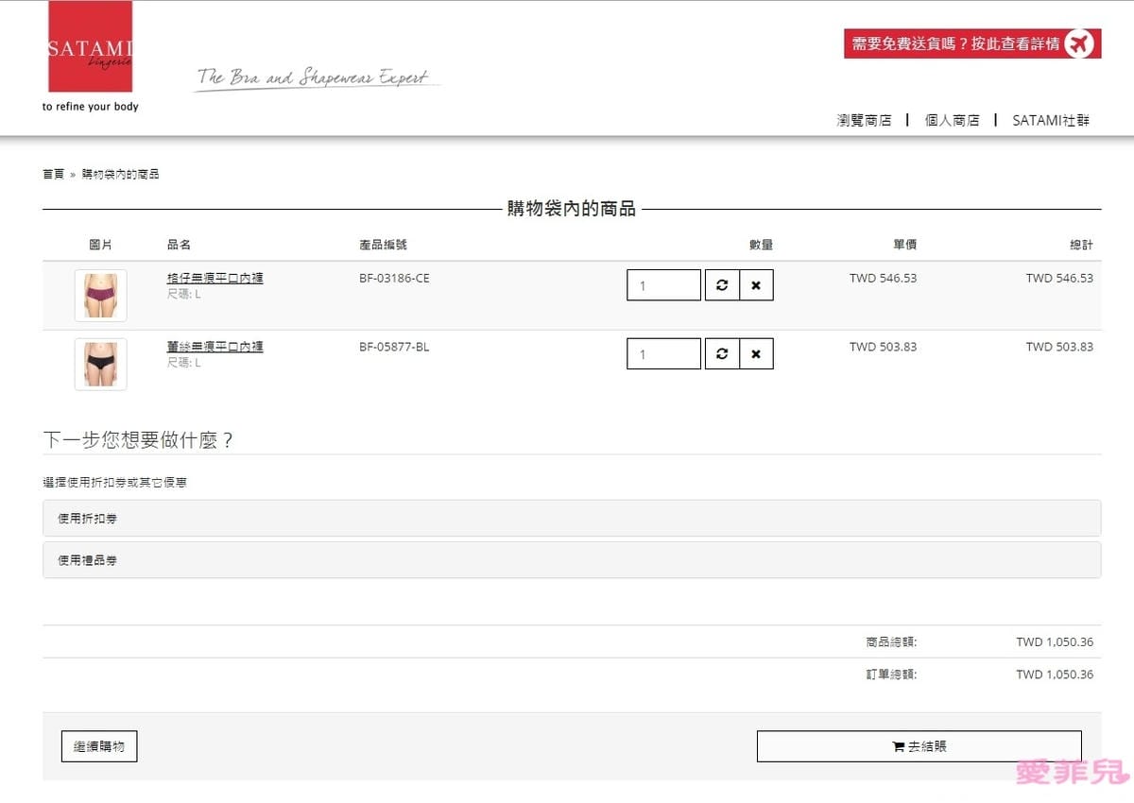The image size is (1134, 803).
Task: Remove item BF-05877-BL from the bag
Action: point(756,354)
